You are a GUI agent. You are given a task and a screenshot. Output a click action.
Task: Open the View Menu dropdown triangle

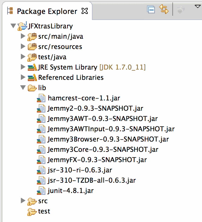click(x=197, y=7)
